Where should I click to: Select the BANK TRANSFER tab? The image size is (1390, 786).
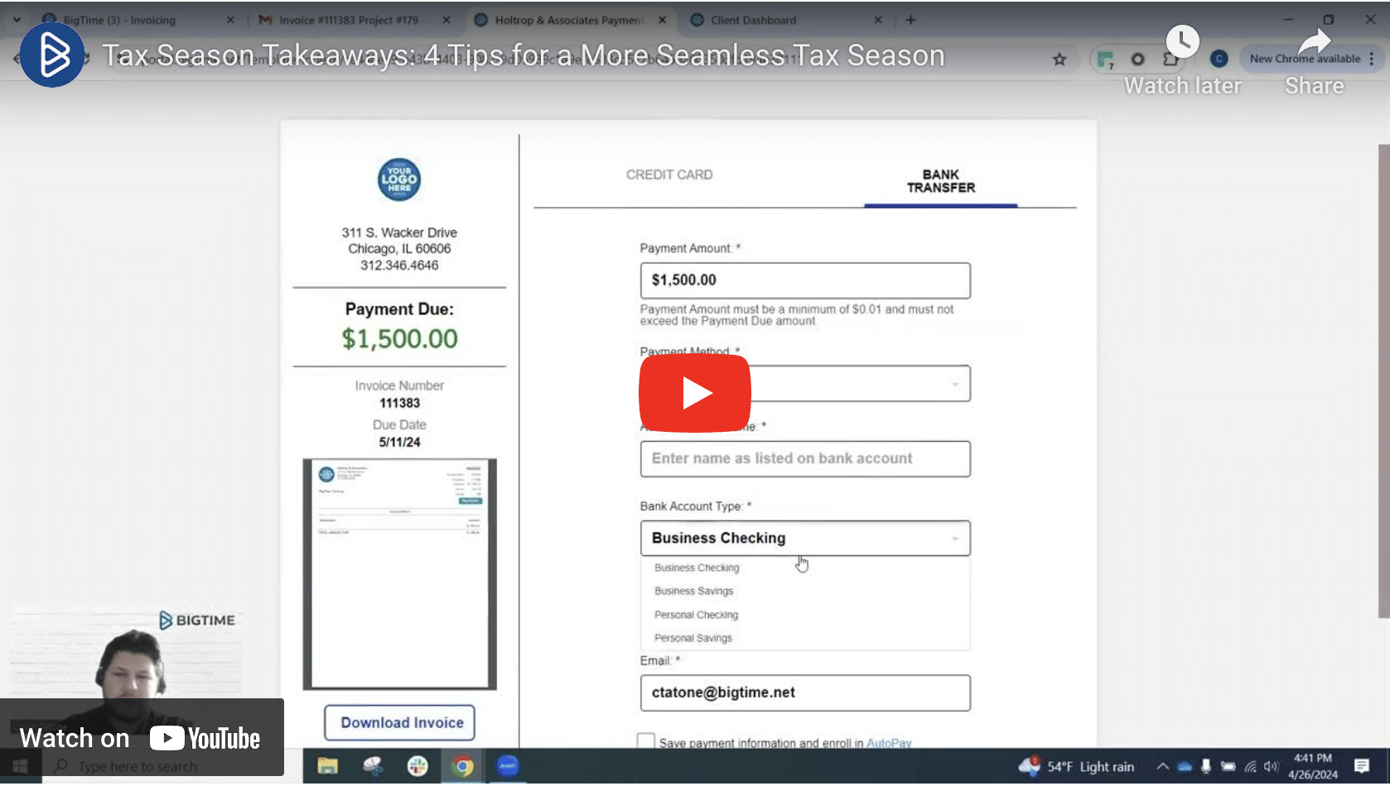pyautogui.click(x=941, y=181)
